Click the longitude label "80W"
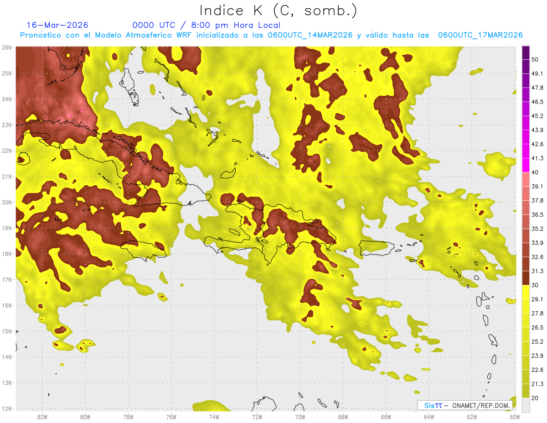This screenshot has height=423, width=547. point(85,417)
